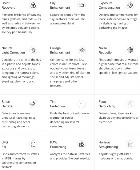Select the Face Retouching description text
140x170 pixels.
(118, 118)
